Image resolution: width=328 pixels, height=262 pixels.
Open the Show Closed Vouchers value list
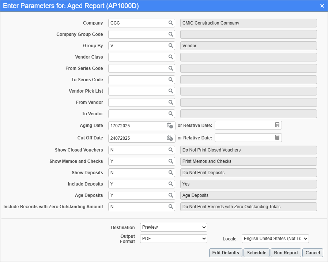pyautogui.click(x=171, y=150)
